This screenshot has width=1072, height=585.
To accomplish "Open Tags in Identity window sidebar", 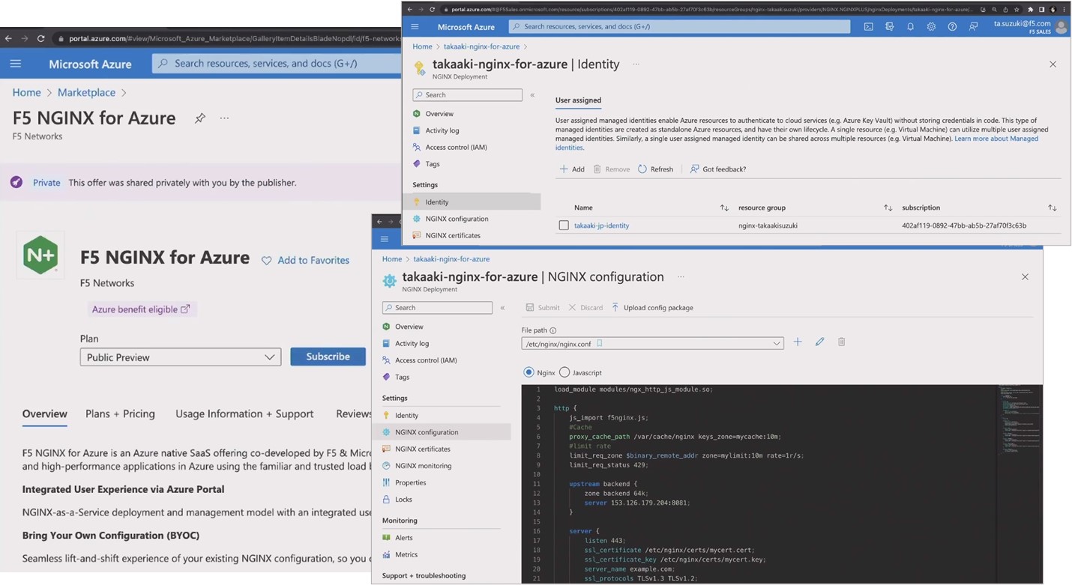I will (x=433, y=164).
